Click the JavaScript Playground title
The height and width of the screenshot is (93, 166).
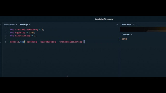(104, 19)
